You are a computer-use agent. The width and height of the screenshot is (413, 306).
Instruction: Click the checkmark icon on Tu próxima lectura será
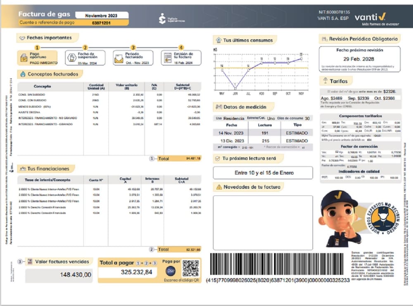pos(217,159)
